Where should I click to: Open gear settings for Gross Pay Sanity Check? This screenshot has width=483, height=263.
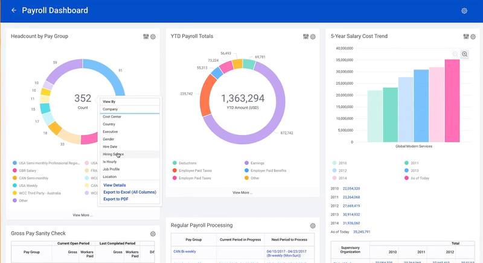click(153, 234)
